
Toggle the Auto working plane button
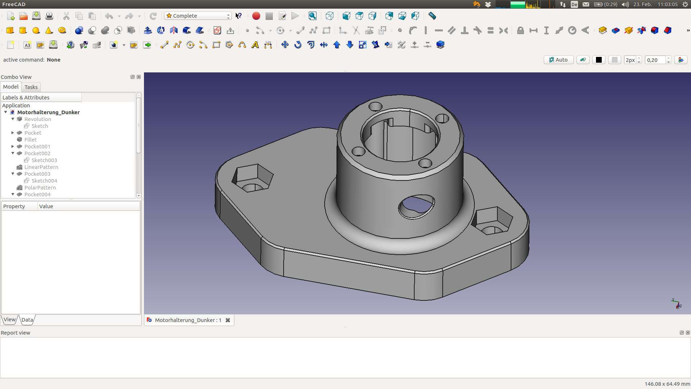pos(558,60)
